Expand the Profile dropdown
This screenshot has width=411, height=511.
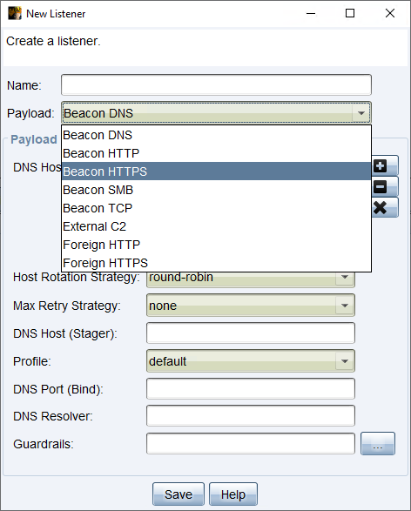point(345,361)
